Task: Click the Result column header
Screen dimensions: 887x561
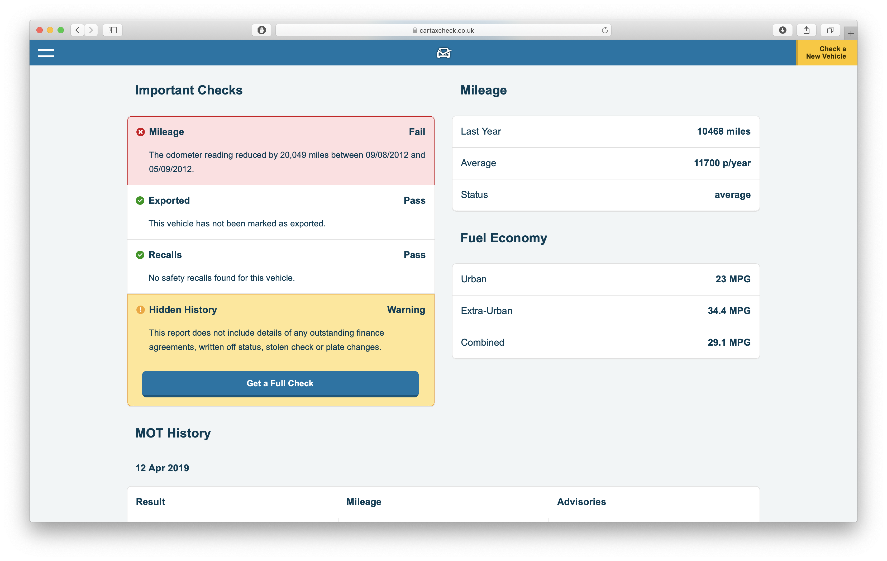Action: pos(150,502)
